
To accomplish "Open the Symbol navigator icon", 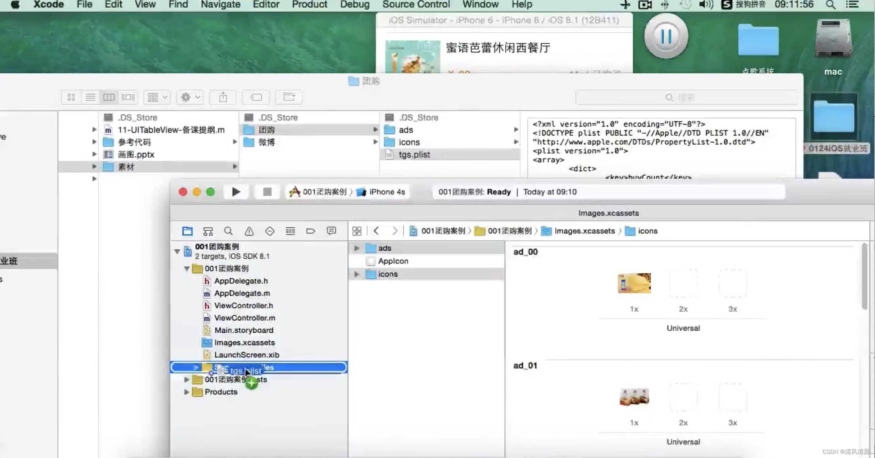I will pyautogui.click(x=208, y=231).
